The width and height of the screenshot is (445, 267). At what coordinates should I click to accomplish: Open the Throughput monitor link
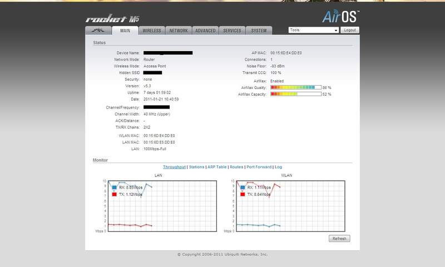click(x=174, y=167)
